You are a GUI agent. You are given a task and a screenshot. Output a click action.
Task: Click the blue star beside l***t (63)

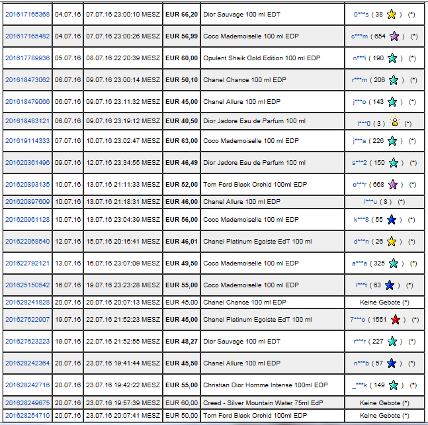pos(390,285)
